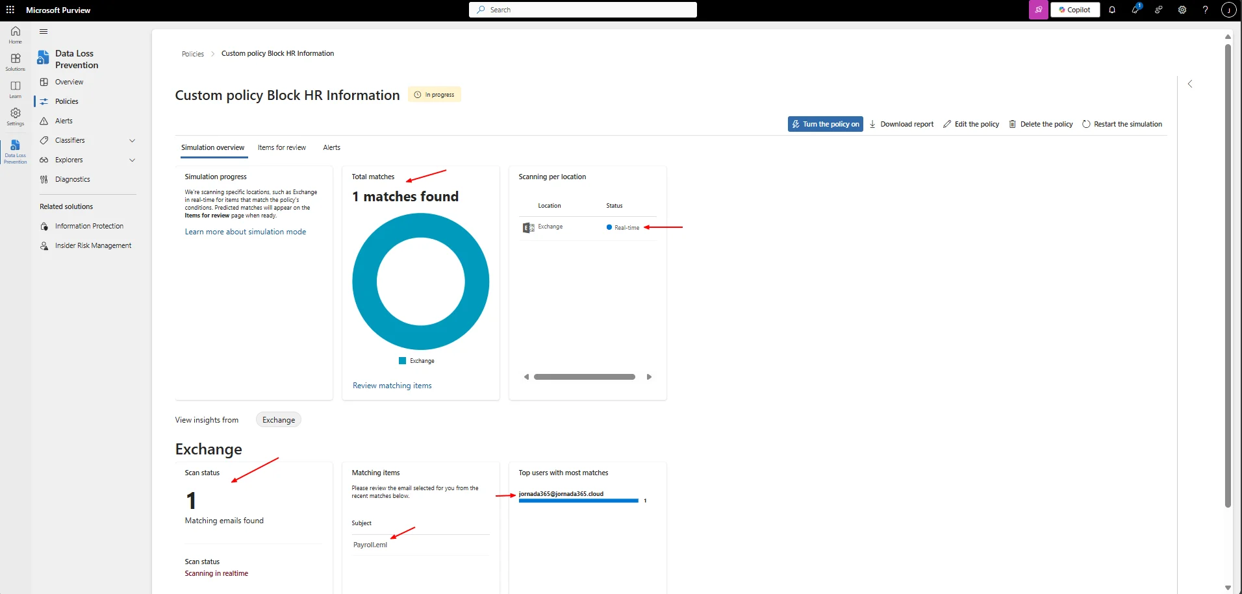Click the connections icon in header
1242x594 pixels.
(1159, 10)
